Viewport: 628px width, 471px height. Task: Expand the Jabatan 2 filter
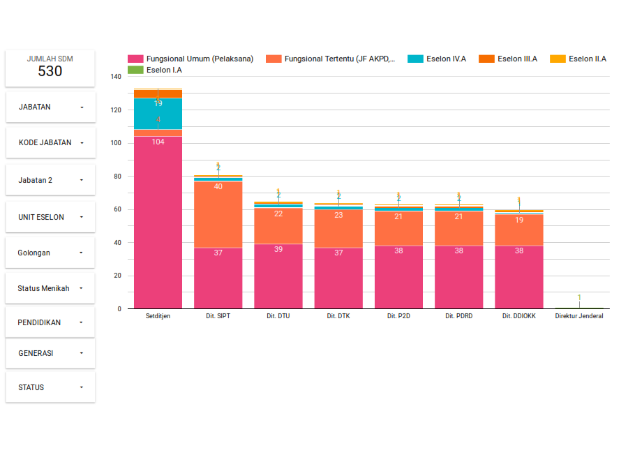(50, 179)
